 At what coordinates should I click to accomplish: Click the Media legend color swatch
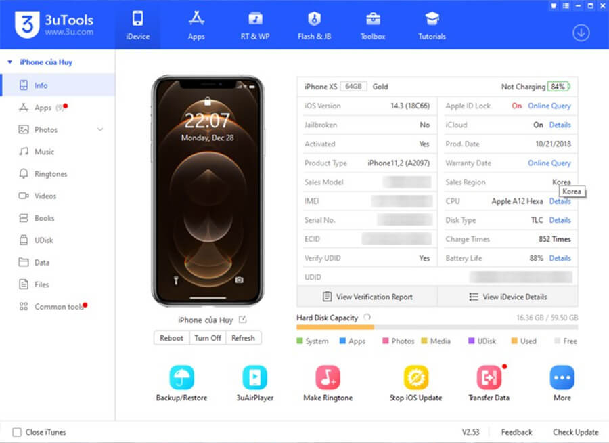coord(424,341)
